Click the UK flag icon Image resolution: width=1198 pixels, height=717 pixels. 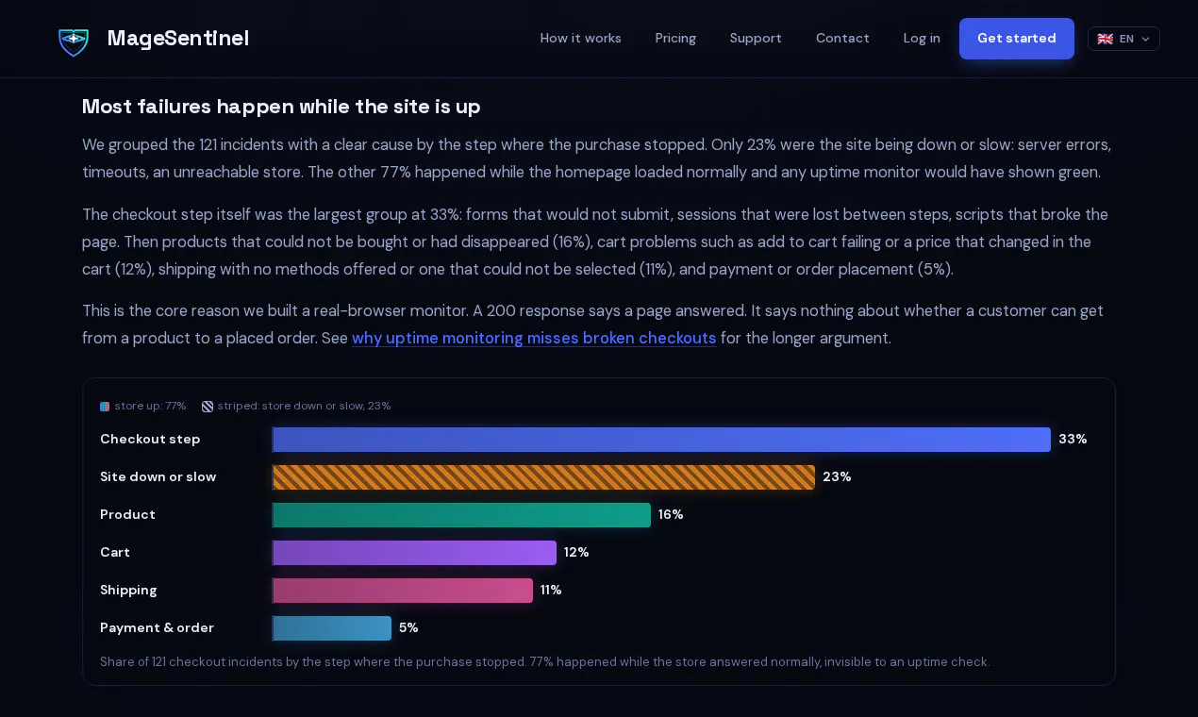pyautogui.click(x=1105, y=39)
